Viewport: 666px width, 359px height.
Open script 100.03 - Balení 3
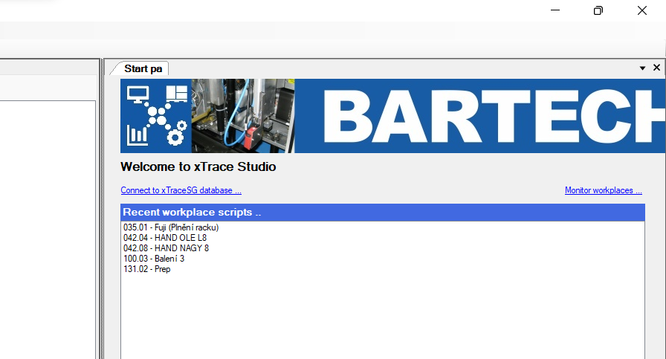click(153, 259)
